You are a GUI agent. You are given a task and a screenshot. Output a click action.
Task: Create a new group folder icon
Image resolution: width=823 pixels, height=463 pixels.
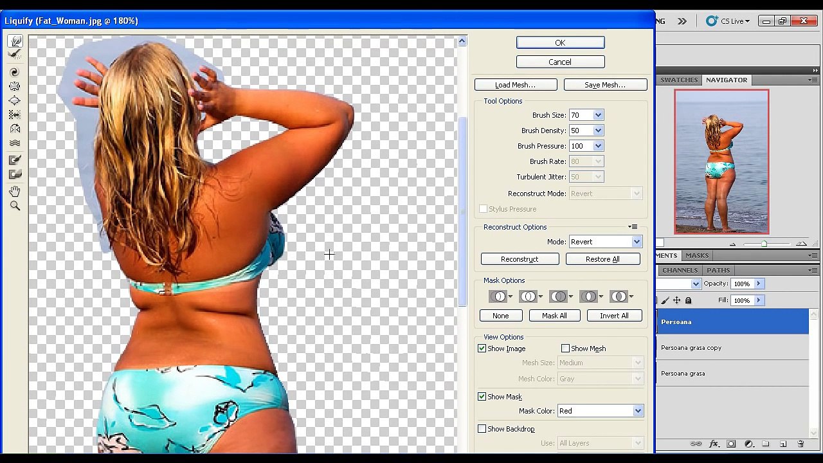tap(766, 444)
